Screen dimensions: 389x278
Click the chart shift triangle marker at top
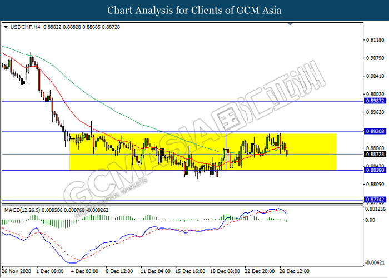tap(290, 24)
